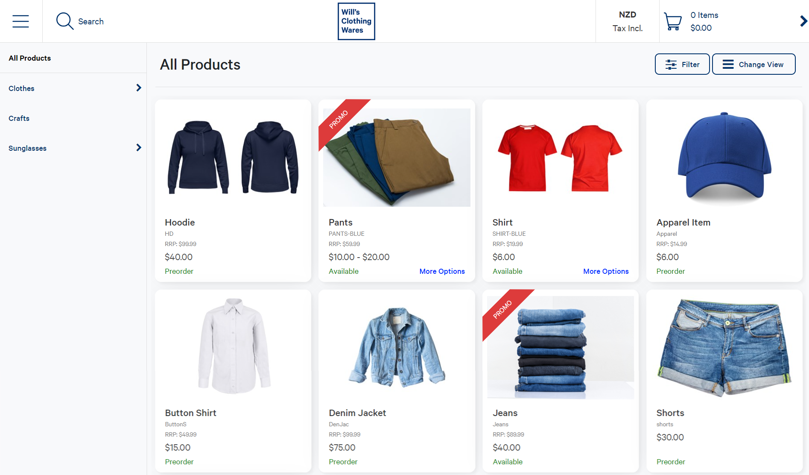Click the Change View button
Image resolution: width=809 pixels, height=475 pixels.
point(754,65)
